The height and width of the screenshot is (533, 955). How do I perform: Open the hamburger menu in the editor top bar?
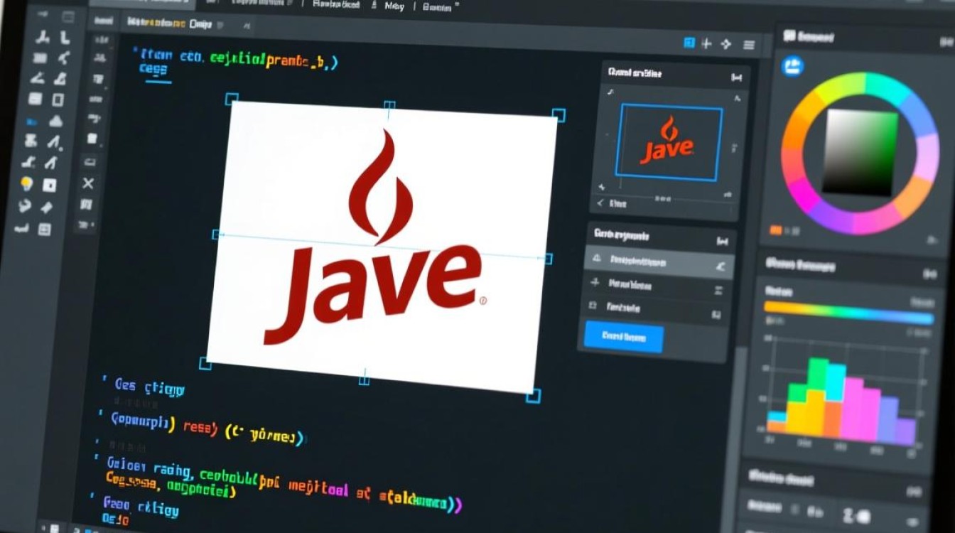click(748, 45)
